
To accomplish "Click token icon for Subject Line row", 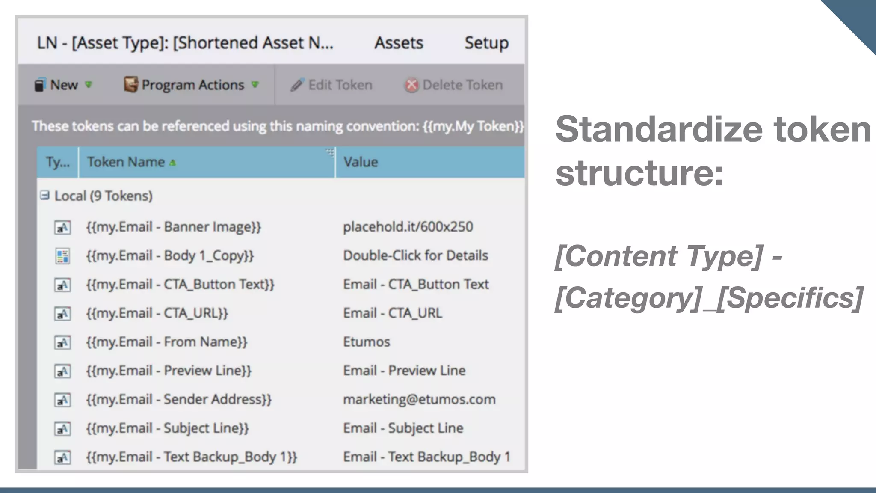I will click(62, 428).
